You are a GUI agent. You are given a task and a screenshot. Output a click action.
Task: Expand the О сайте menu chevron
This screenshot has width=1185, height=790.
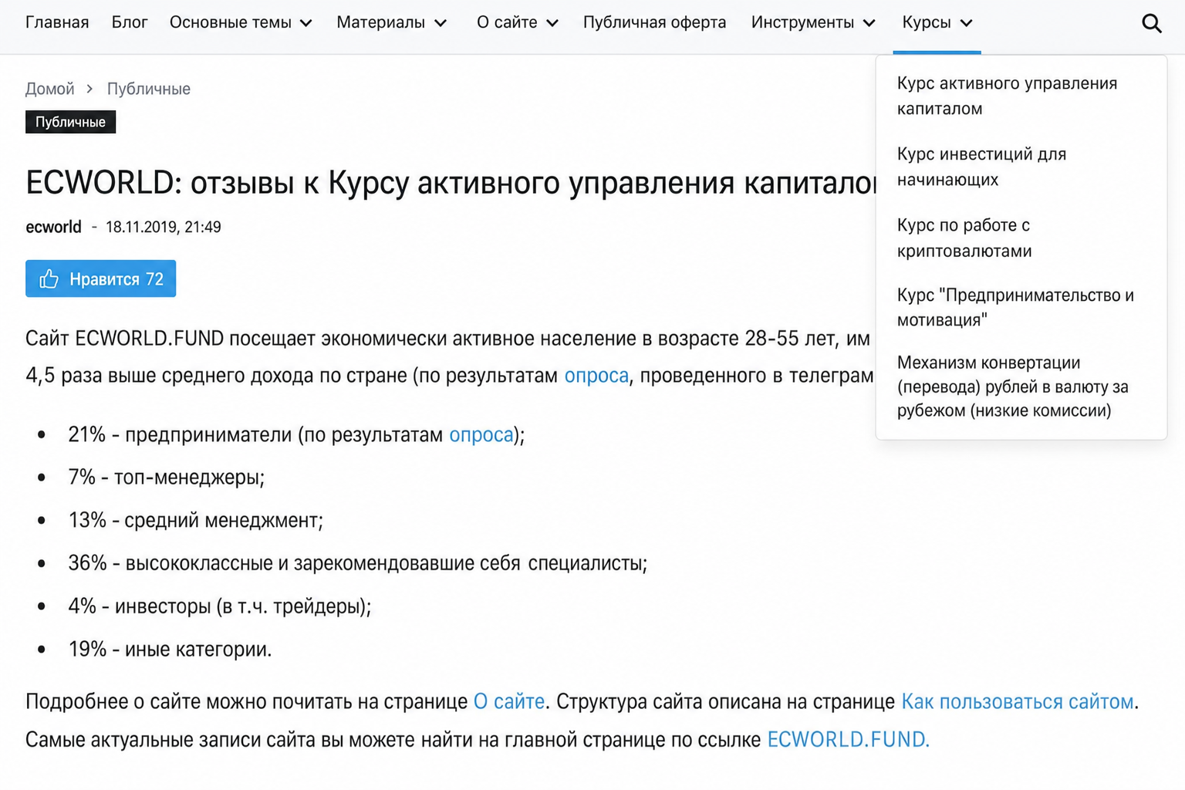(552, 23)
